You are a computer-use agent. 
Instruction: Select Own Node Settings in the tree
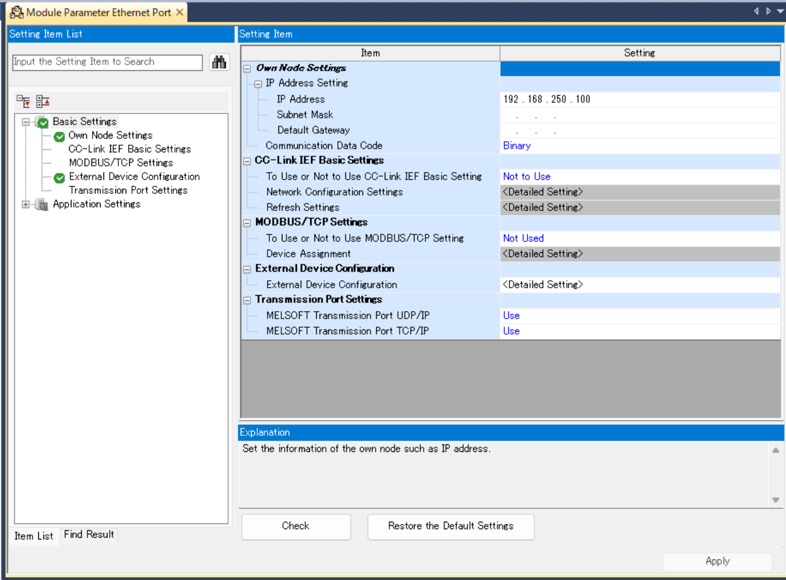tap(110, 136)
